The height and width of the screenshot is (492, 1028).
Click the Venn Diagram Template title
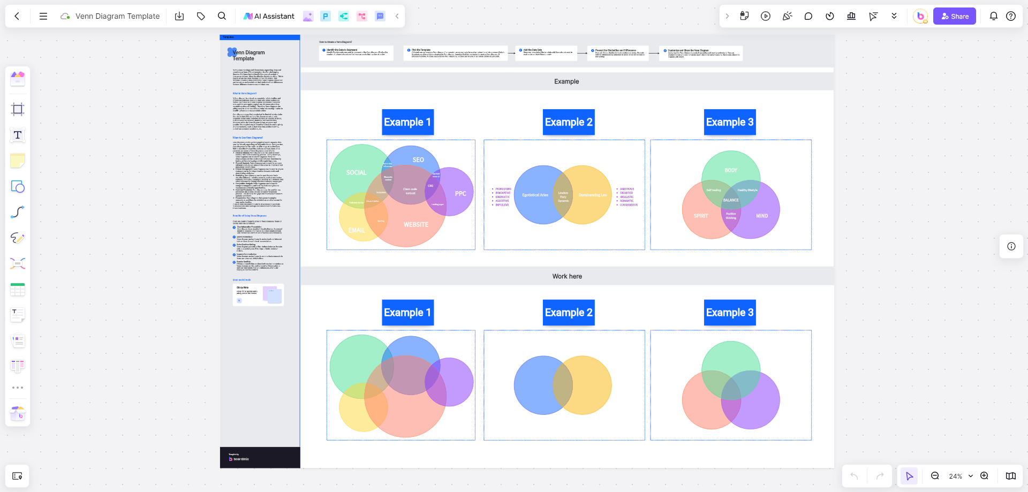point(117,16)
